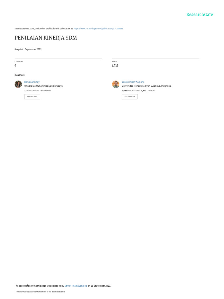Viewport: 224px width, 299px height.
Task: Follow the Berliana Windy author name link
Action: point(32,82)
